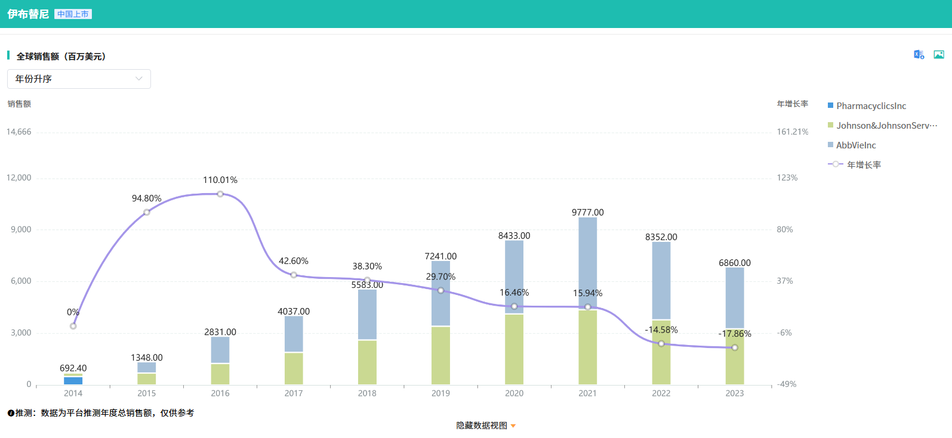Viewport: 952px width, 438px height.
Task: Click the info icon beside 推测 note
Action: [11, 413]
